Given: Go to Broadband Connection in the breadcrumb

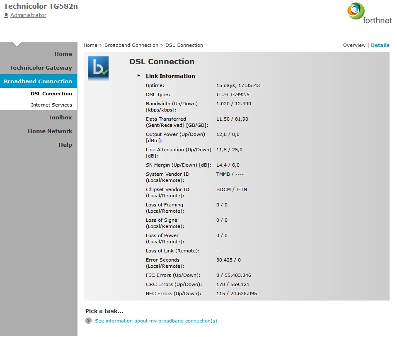Looking at the screenshot, I should (x=131, y=45).
